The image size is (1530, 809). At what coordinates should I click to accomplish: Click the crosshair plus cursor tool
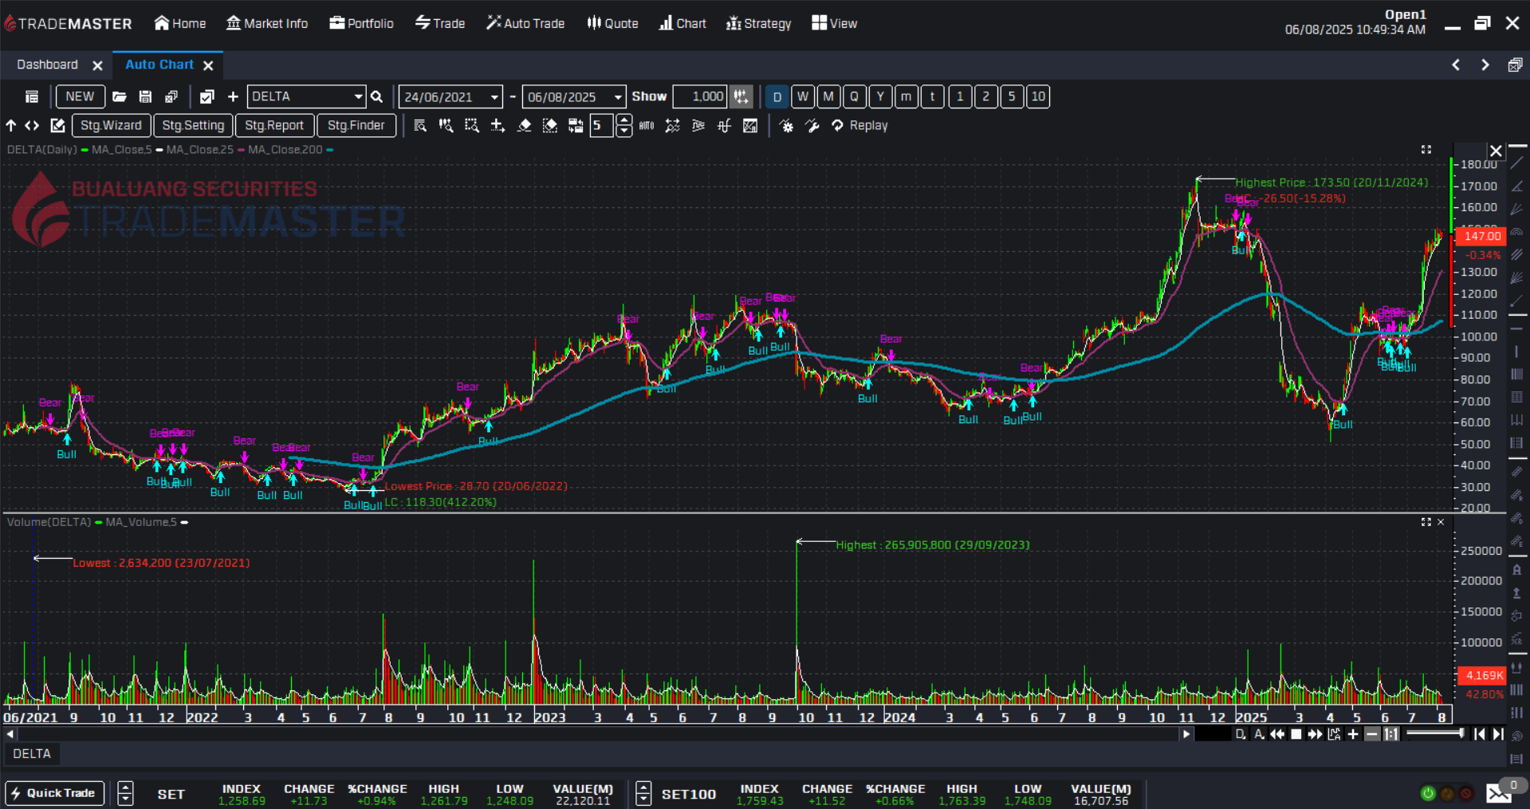498,126
